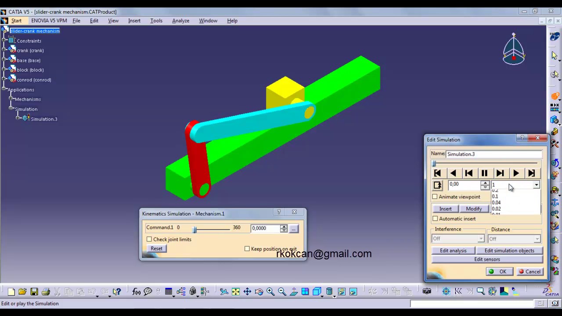Open the Design Table icon
This screenshot has height=316, width=562.
point(169,291)
